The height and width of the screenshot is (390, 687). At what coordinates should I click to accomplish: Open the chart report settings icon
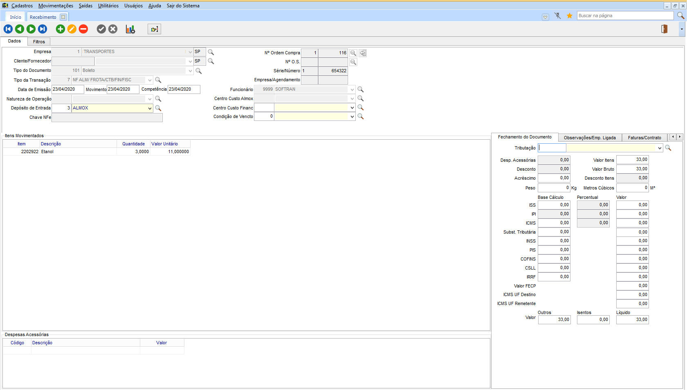pos(130,29)
